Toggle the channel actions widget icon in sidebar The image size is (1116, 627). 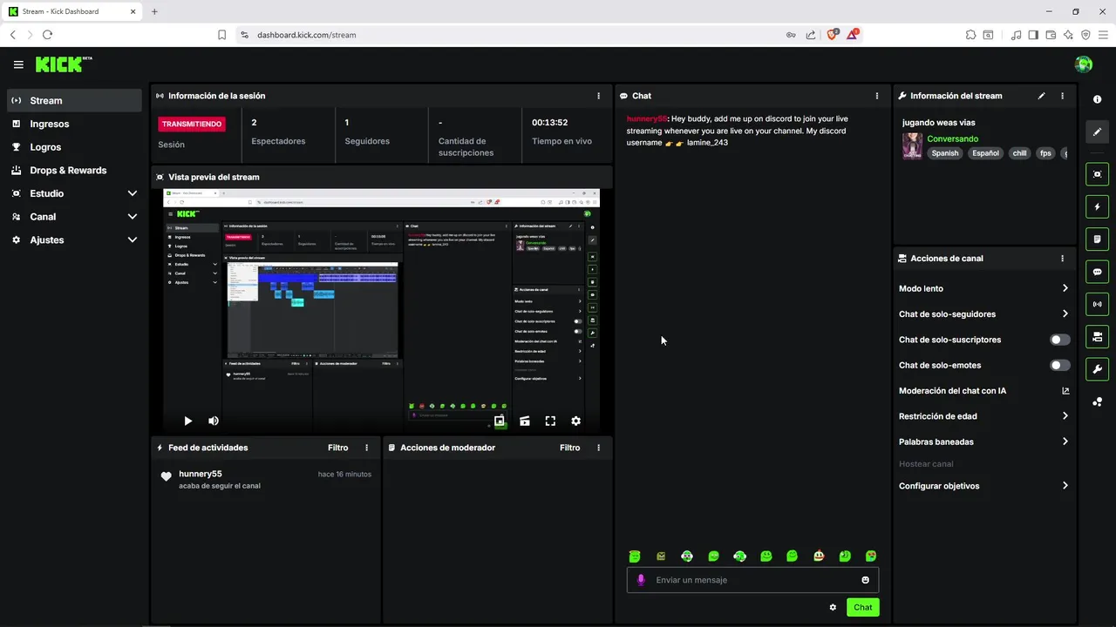click(x=1098, y=336)
